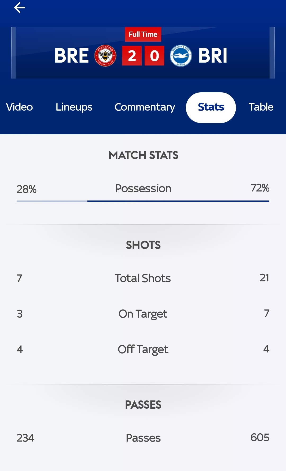Switch to the Table tab
The image size is (286, 471).
(261, 107)
